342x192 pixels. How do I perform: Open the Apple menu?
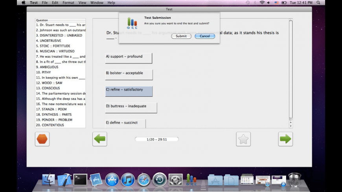(24, 3)
